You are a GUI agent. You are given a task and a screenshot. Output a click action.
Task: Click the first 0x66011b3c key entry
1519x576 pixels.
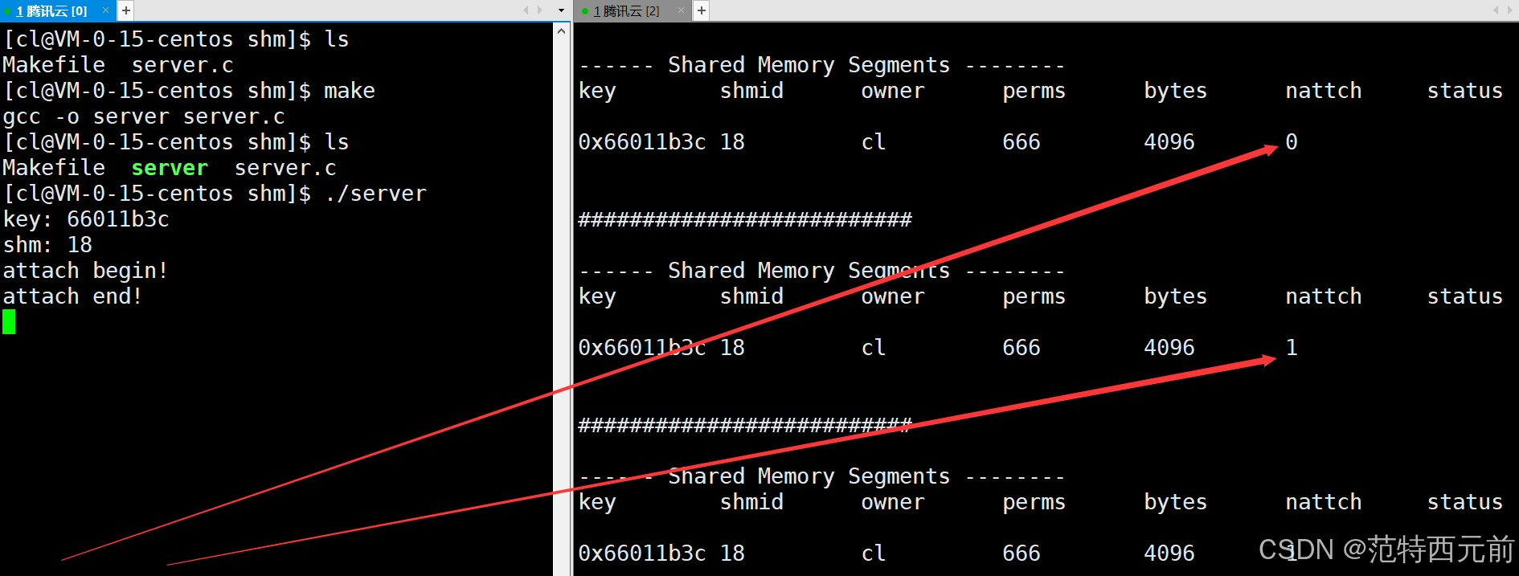tap(642, 142)
